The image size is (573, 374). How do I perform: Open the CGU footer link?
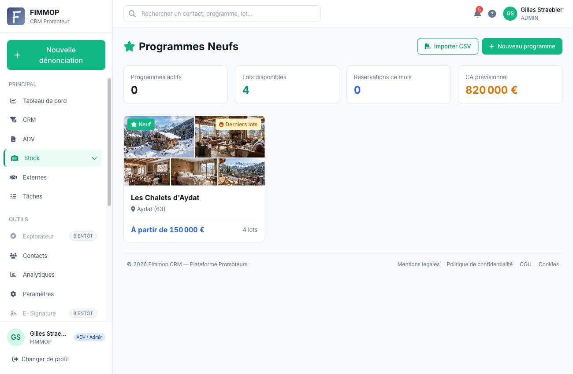525,264
